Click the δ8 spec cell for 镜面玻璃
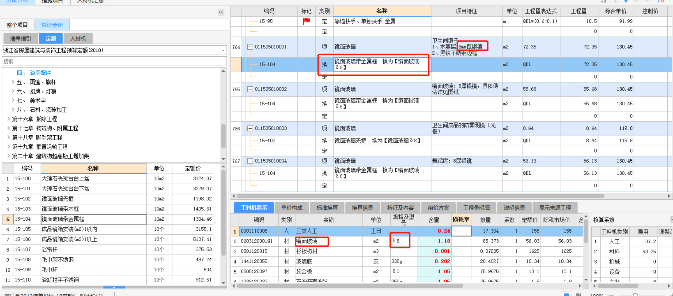673x296 pixels. [x=403, y=241]
